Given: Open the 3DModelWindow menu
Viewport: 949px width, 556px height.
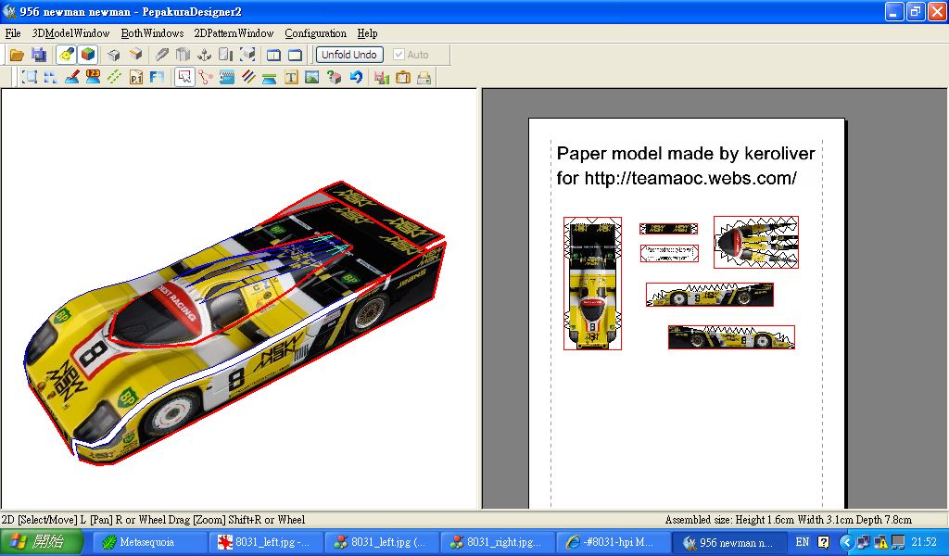Looking at the screenshot, I should click(70, 33).
